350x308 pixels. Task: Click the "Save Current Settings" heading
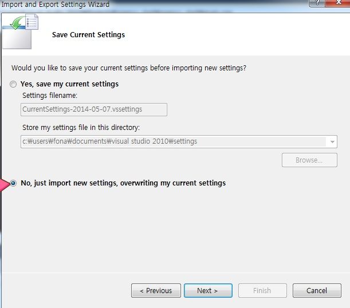pos(88,35)
